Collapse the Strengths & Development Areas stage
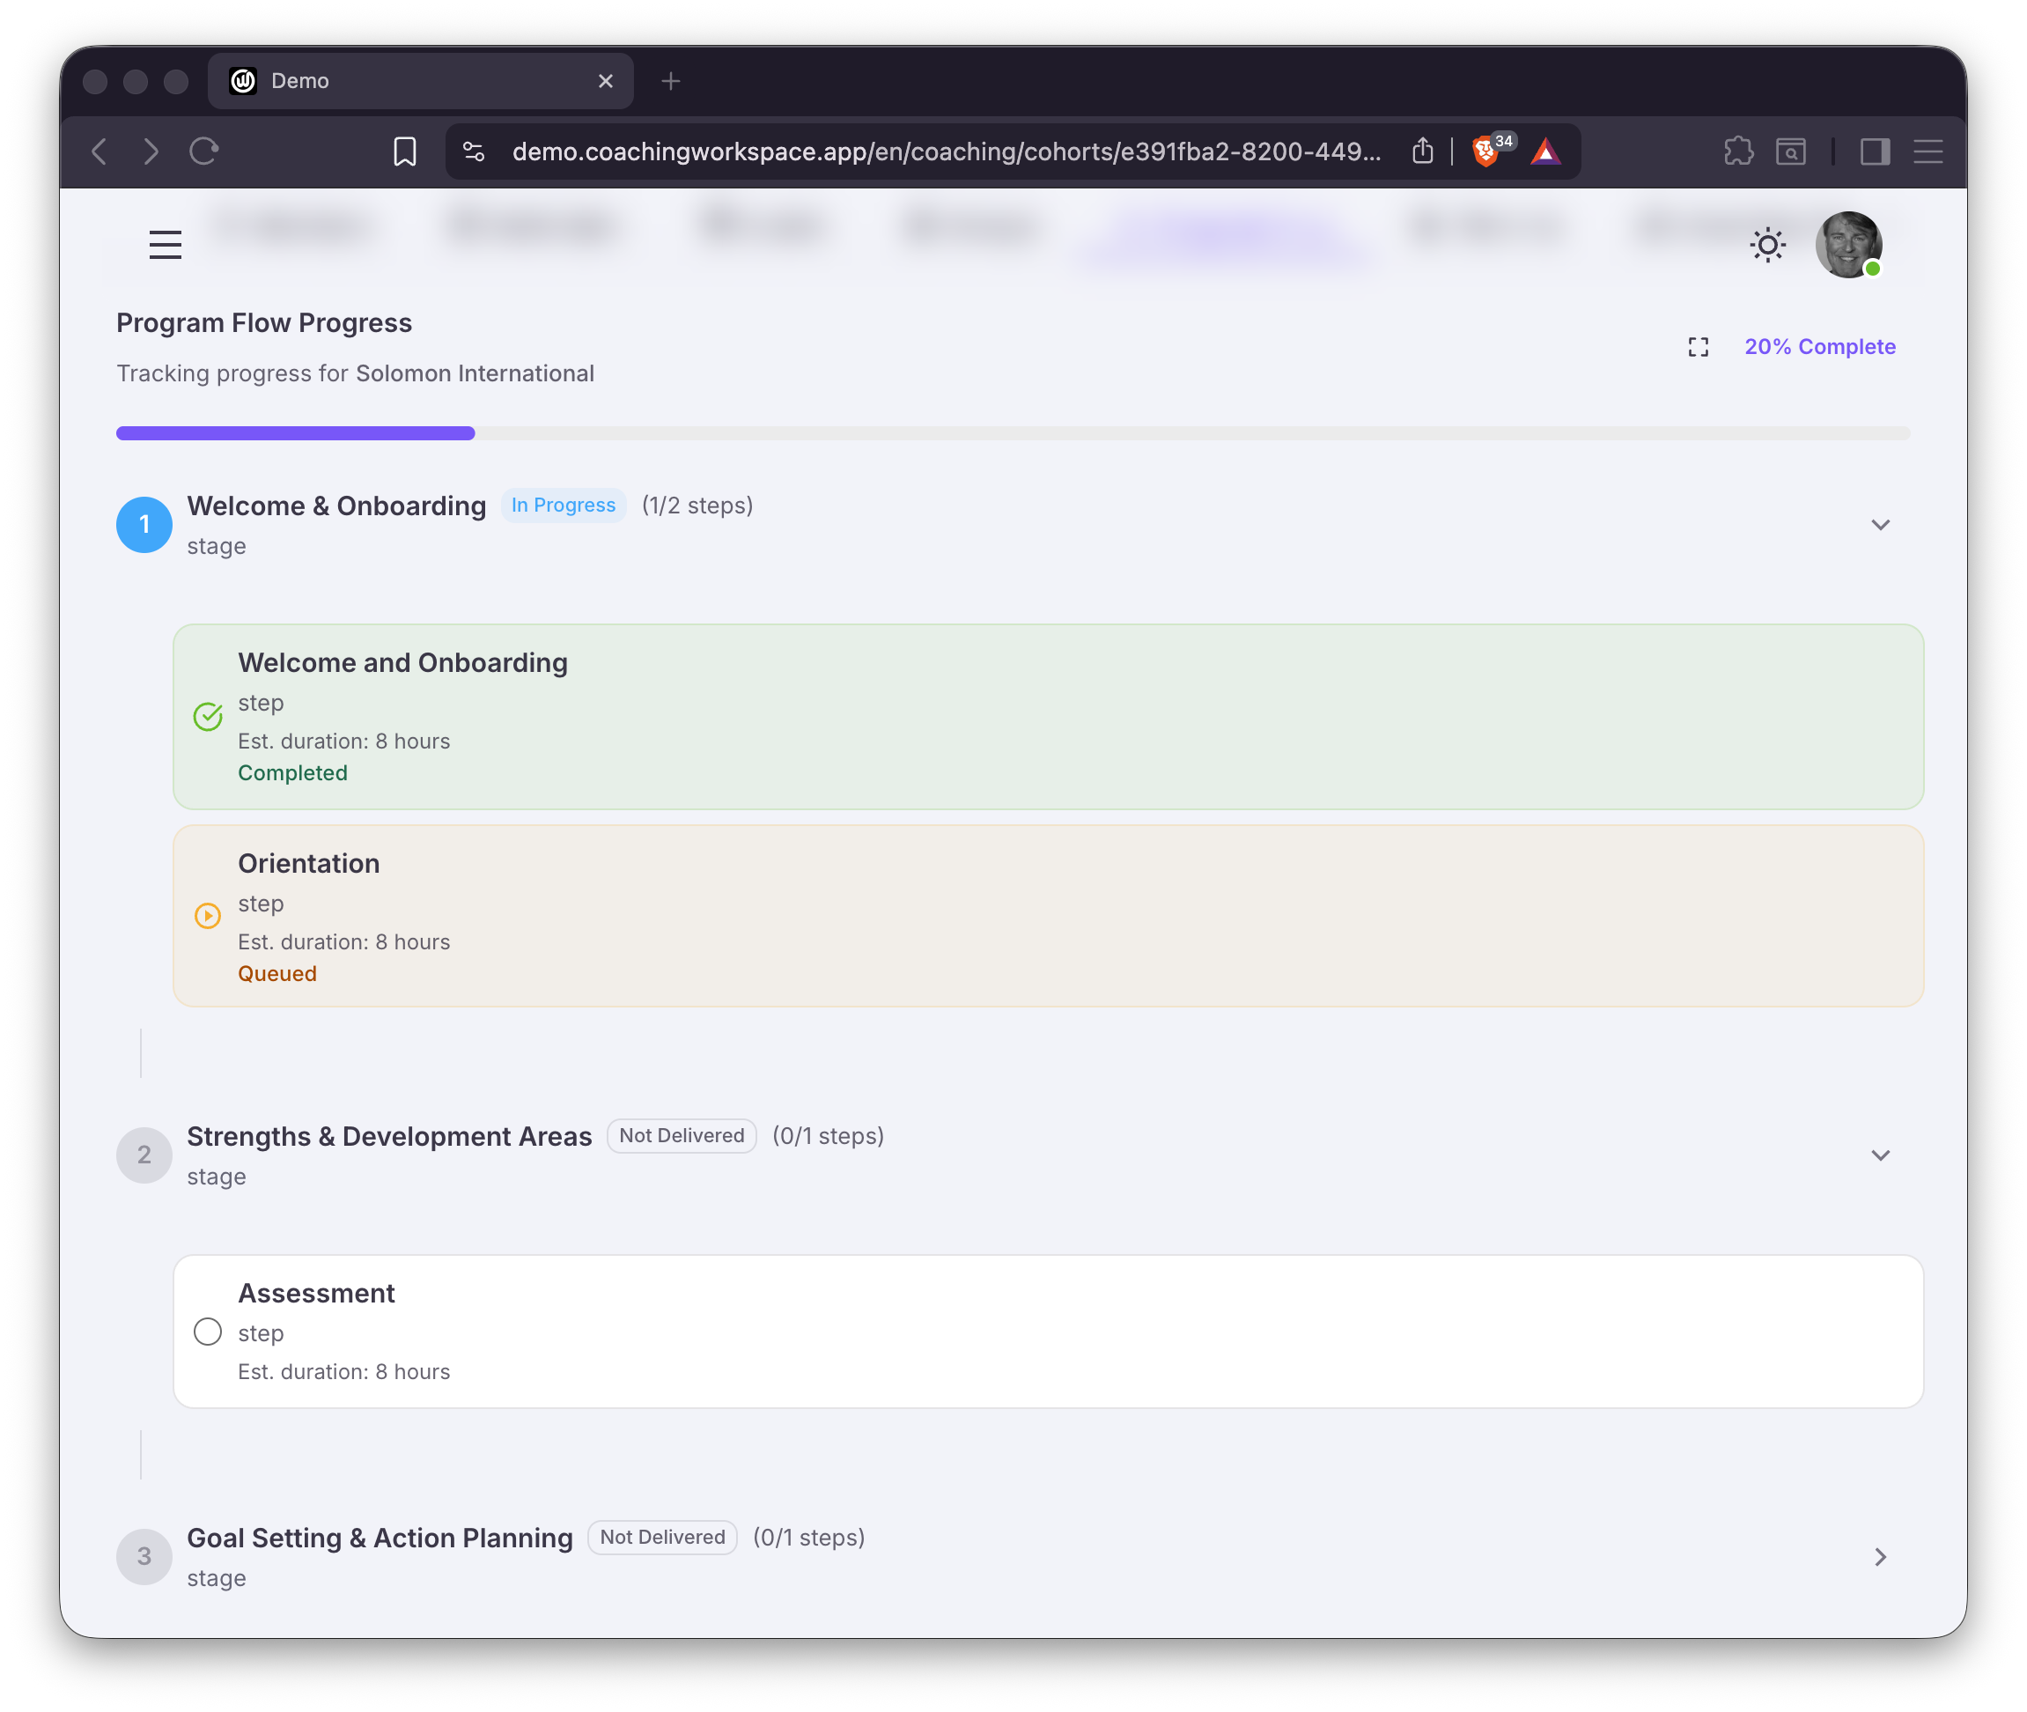This screenshot has width=2027, height=1712. [x=1880, y=1155]
